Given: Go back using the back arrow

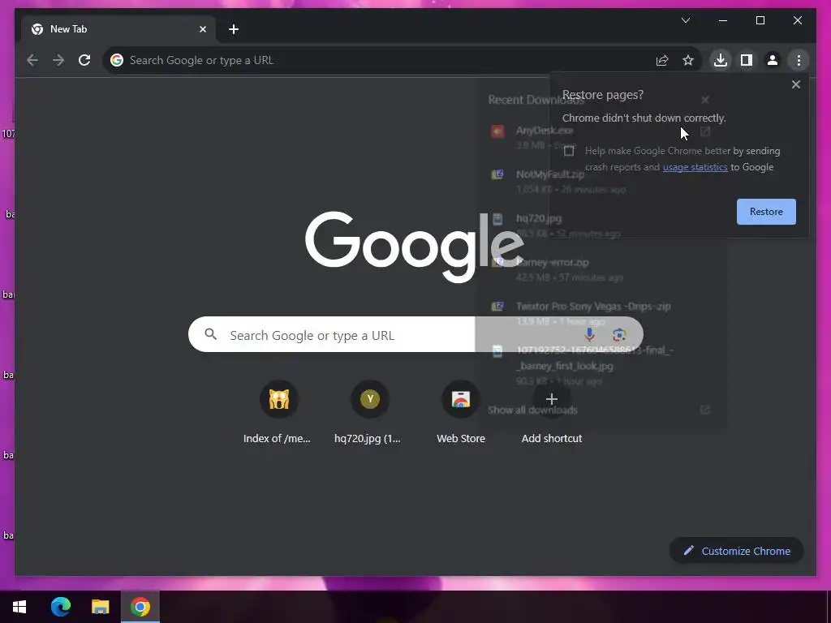Looking at the screenshot, I should [32, 60].
